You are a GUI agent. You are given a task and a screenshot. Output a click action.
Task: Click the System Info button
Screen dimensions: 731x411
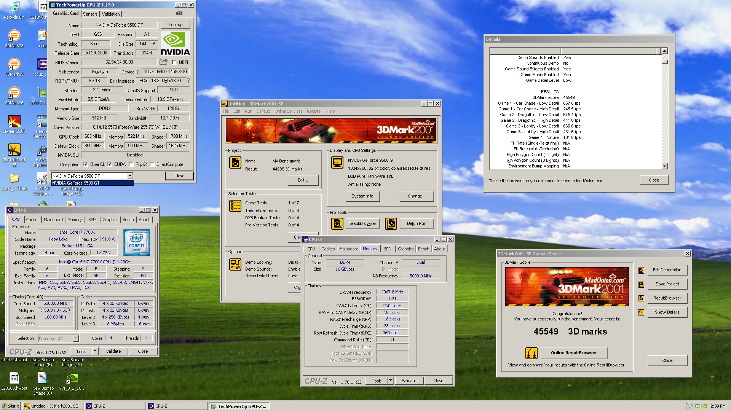coord(362,196)
